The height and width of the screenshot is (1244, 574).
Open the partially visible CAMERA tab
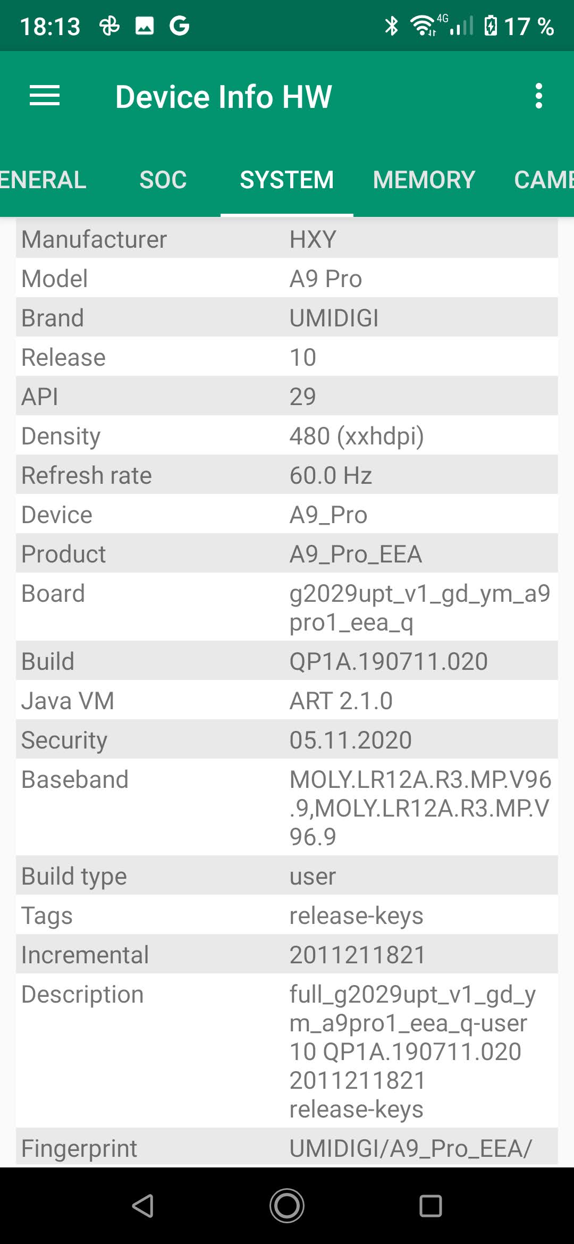pyautogui.click(x=543, y=180)
